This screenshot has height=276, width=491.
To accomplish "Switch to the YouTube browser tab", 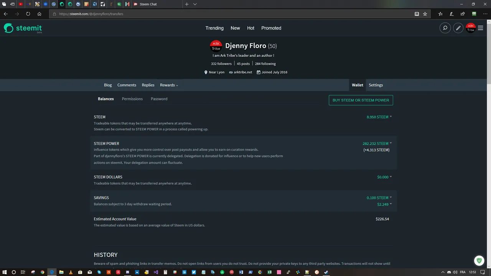I will pyautogui.click(x=21, y=4).
